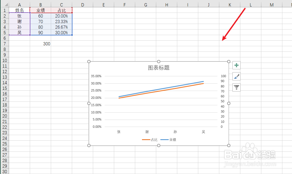The height and width of the screenshot is (174, 292).
Task: Select column D header
Action: pyautogui.click(x=83, y=5)
